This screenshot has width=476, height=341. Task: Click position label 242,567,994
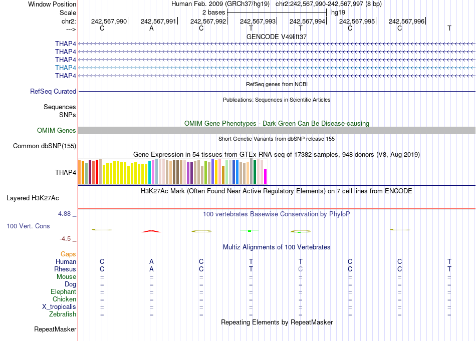coord(307,21)
